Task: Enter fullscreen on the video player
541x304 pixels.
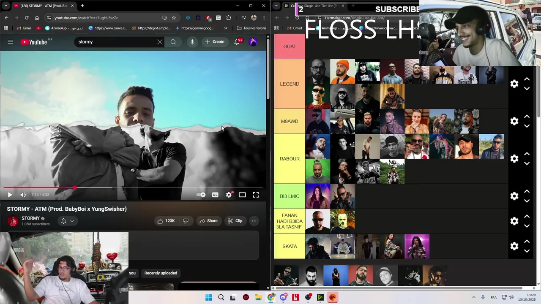Action: (256, 195)
